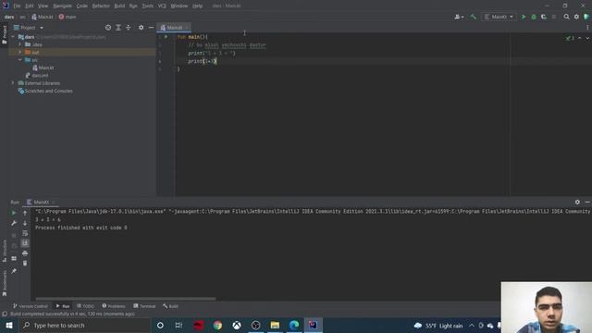This screenshot has width=592, height=333.
Task: Print the Run console output
Action: click(25, 253)
